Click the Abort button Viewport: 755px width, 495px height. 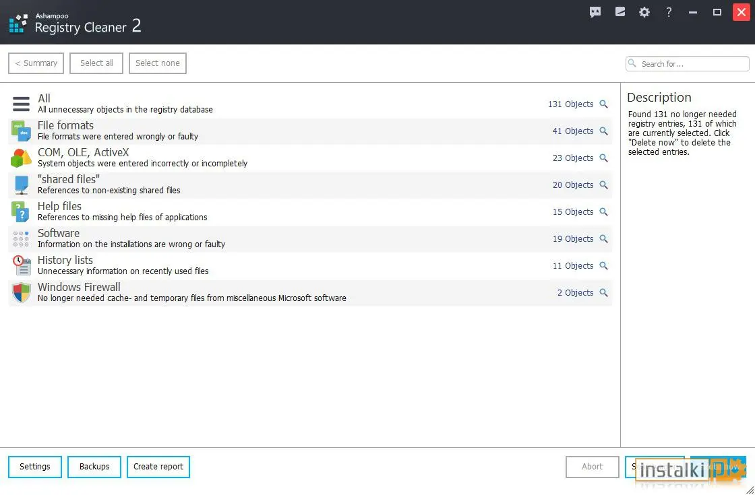[593, 467]
